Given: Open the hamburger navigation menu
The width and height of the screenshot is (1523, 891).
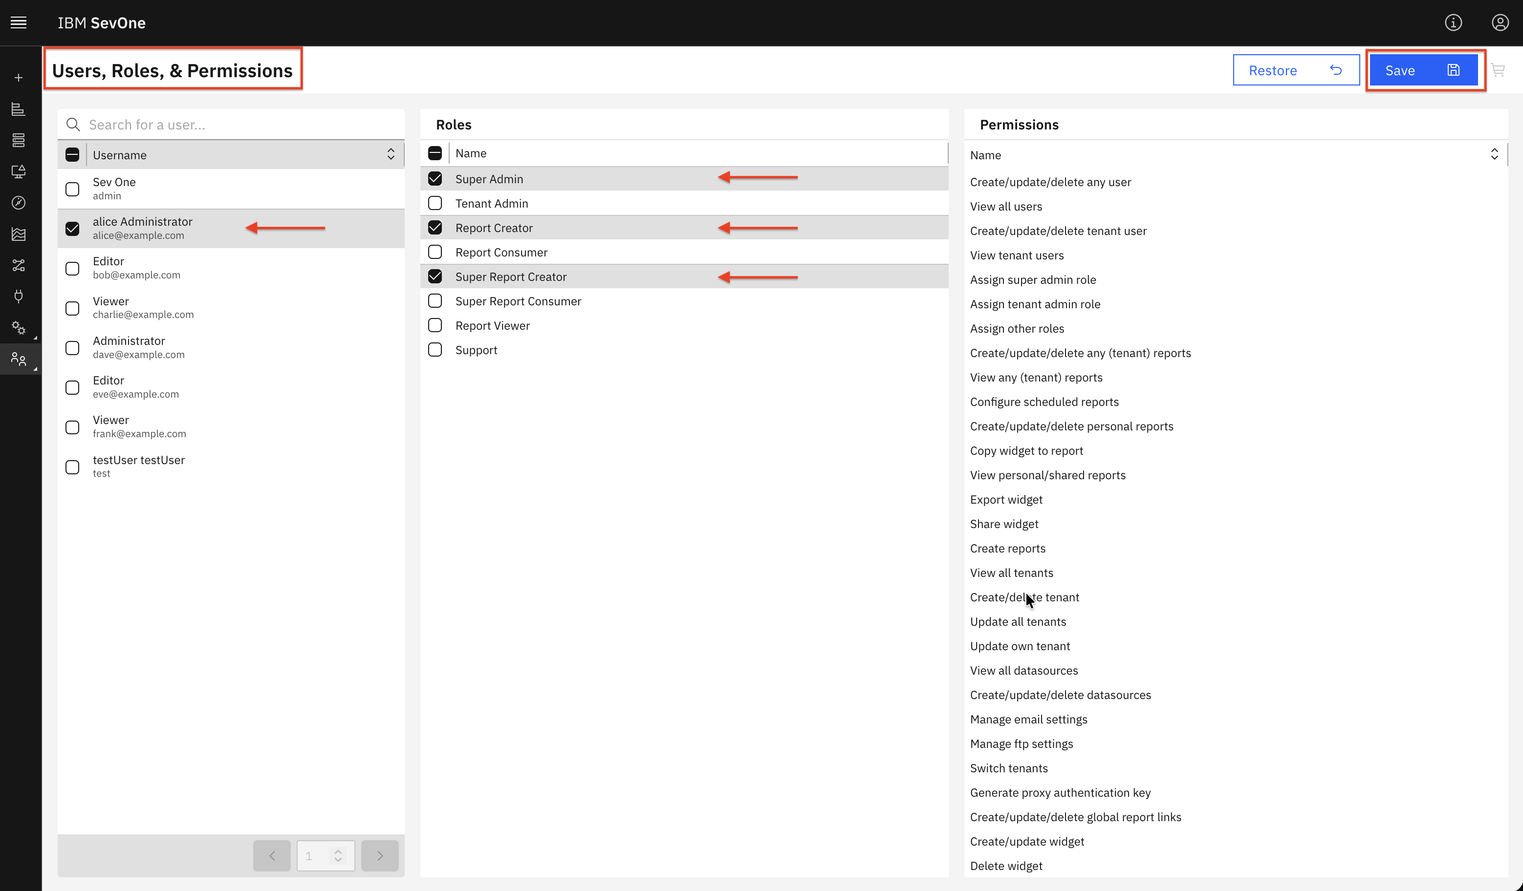Looking at the screenshot, I should pos(19,23).
